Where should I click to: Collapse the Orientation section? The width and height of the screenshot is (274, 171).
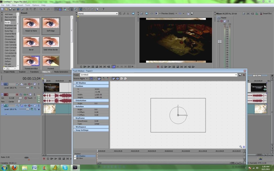74,100
